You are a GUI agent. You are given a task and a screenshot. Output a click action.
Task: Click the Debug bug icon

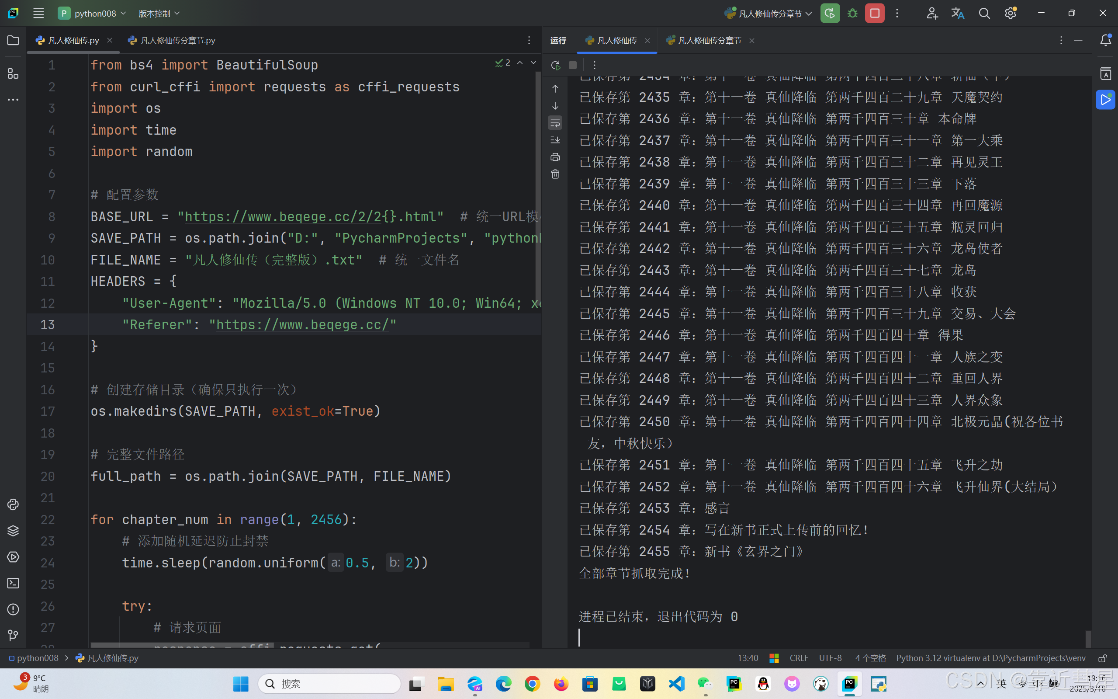tap(852, 14)
